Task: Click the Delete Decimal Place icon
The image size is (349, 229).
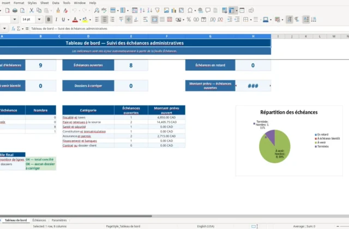Action: 220,20
